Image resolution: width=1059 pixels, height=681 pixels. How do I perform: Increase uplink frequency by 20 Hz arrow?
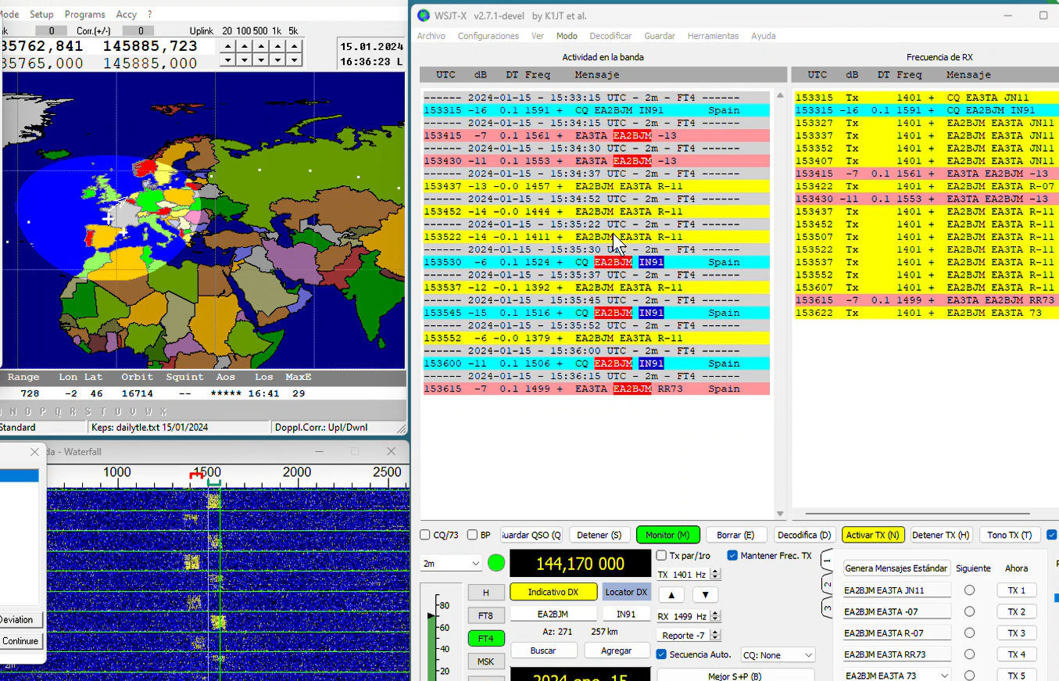[x=227, y=46]
